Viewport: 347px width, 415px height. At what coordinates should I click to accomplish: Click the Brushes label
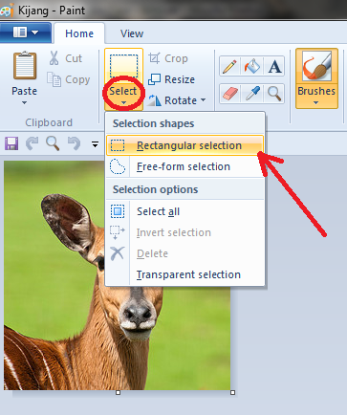coord(316,91)
